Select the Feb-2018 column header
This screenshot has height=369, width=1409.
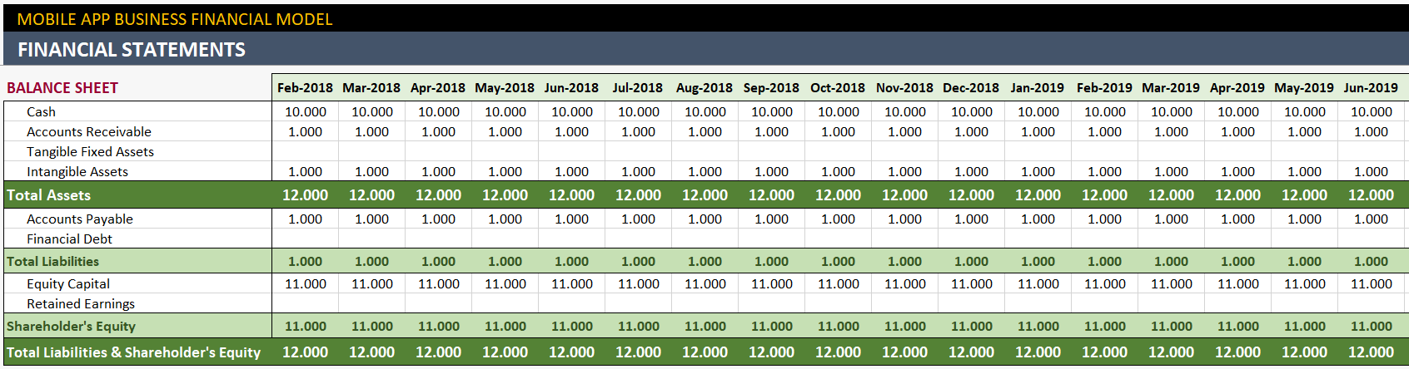[x=305, y=87]
